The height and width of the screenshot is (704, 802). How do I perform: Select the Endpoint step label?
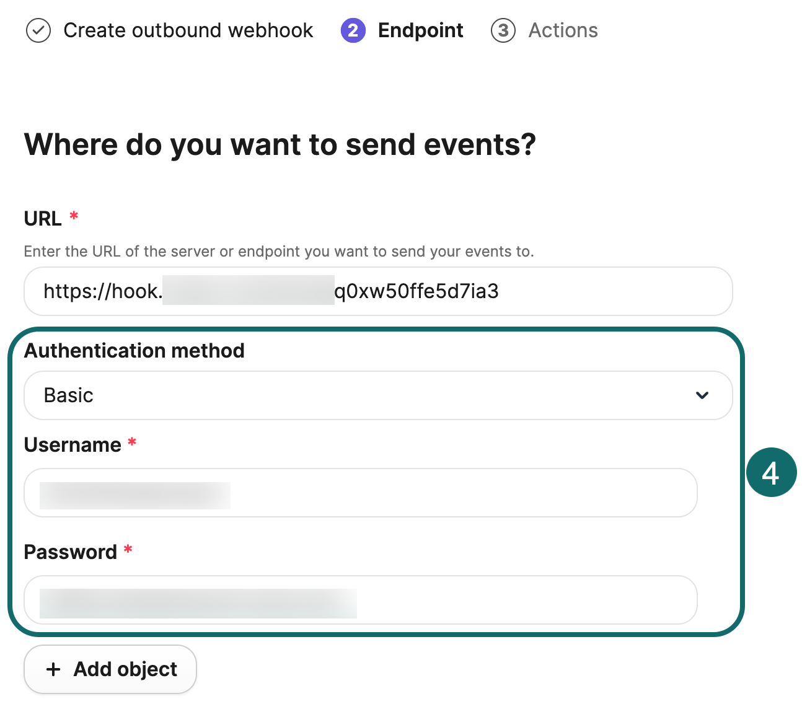(420, 30)
